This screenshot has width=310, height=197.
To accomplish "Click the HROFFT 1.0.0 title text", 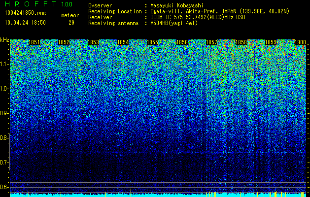I will [38, 4].
